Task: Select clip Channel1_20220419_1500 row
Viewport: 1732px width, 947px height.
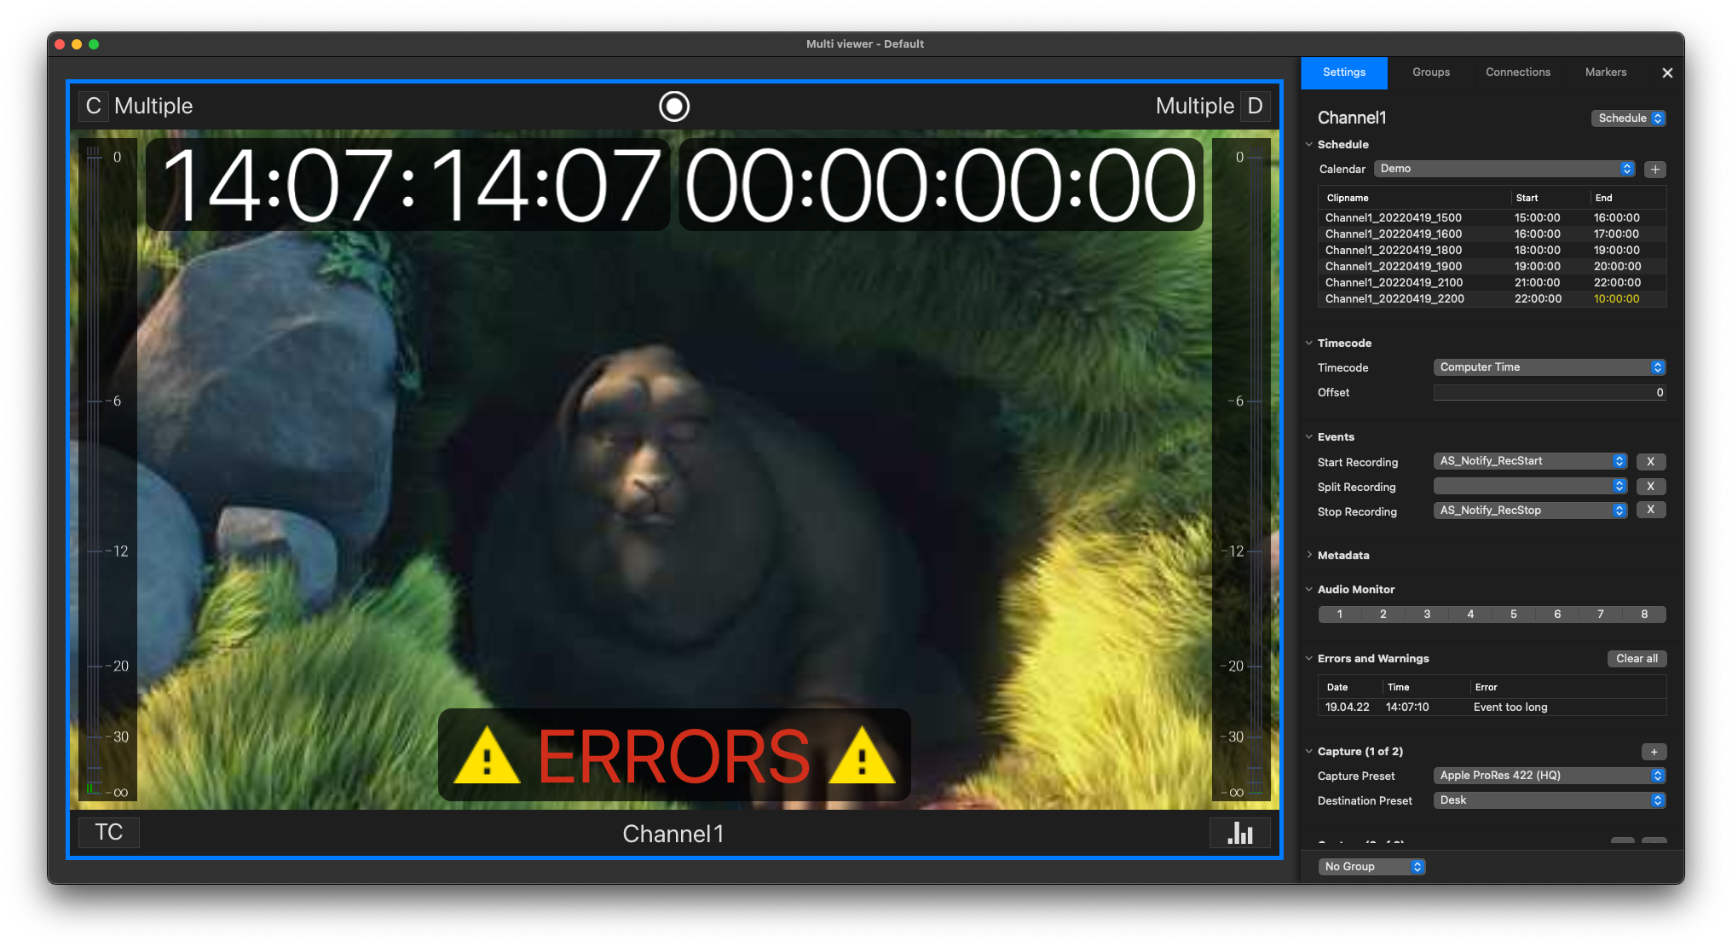Action: pos(1492,218)
